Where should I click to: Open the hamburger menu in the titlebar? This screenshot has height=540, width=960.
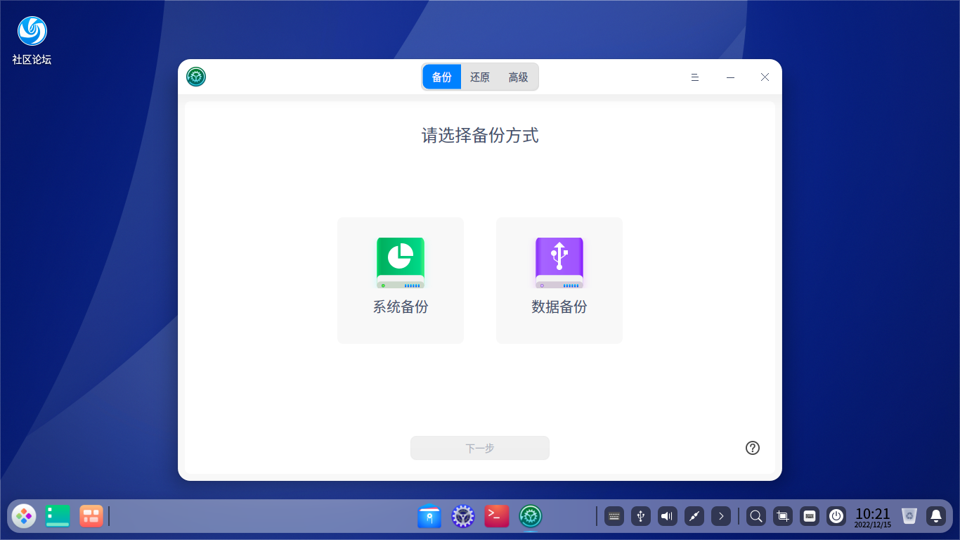(694, 77)
